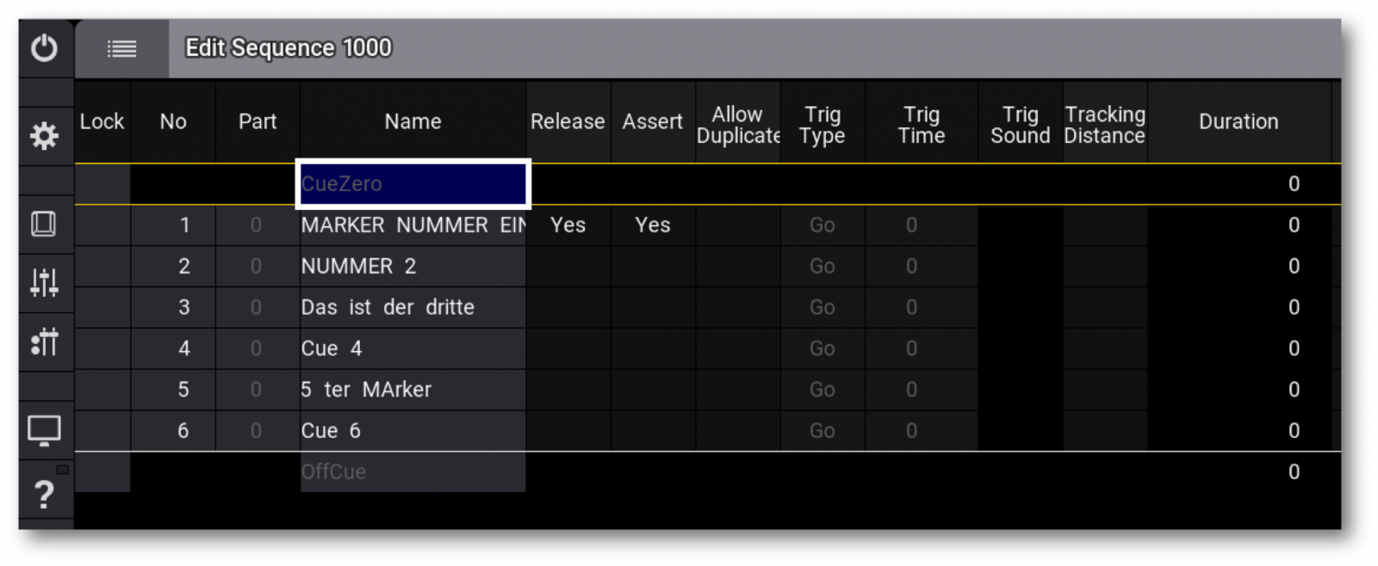1378x566 pixels.
Task: Open the fader sliders icon
Action: coord(44,282)
